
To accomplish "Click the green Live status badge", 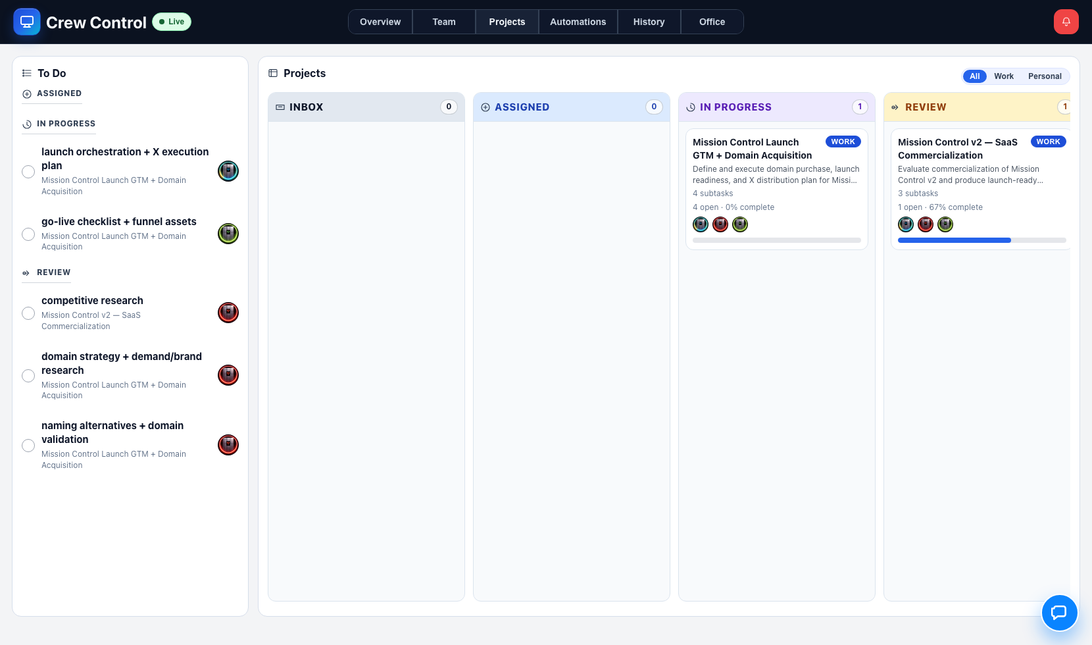I will click(171, 21).
